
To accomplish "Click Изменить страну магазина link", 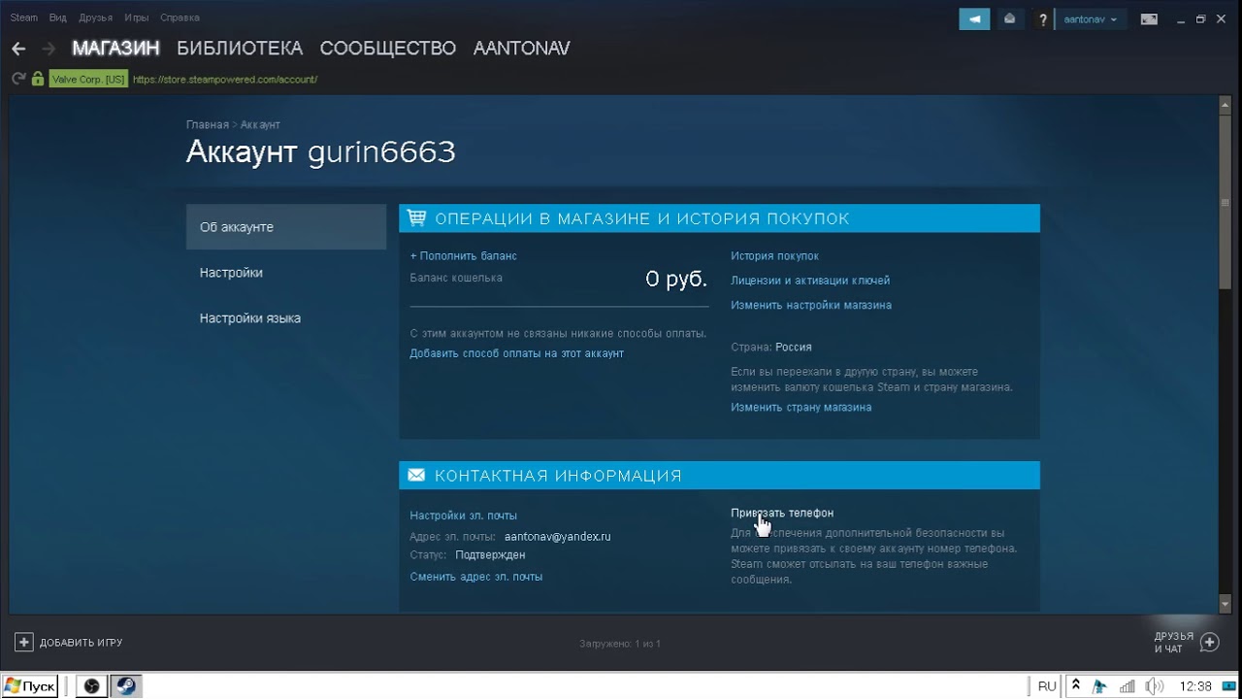I will pos(801,408).
